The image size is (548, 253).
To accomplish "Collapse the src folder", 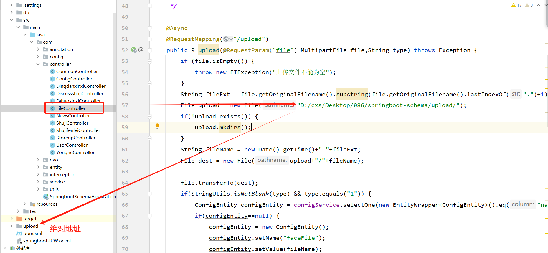I will (x=11, y=20).
